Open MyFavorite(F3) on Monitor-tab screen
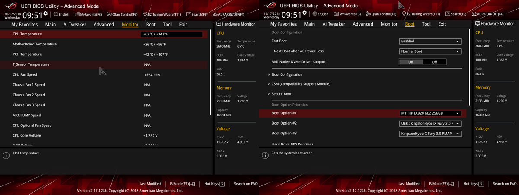 click(x=88, y=14)
